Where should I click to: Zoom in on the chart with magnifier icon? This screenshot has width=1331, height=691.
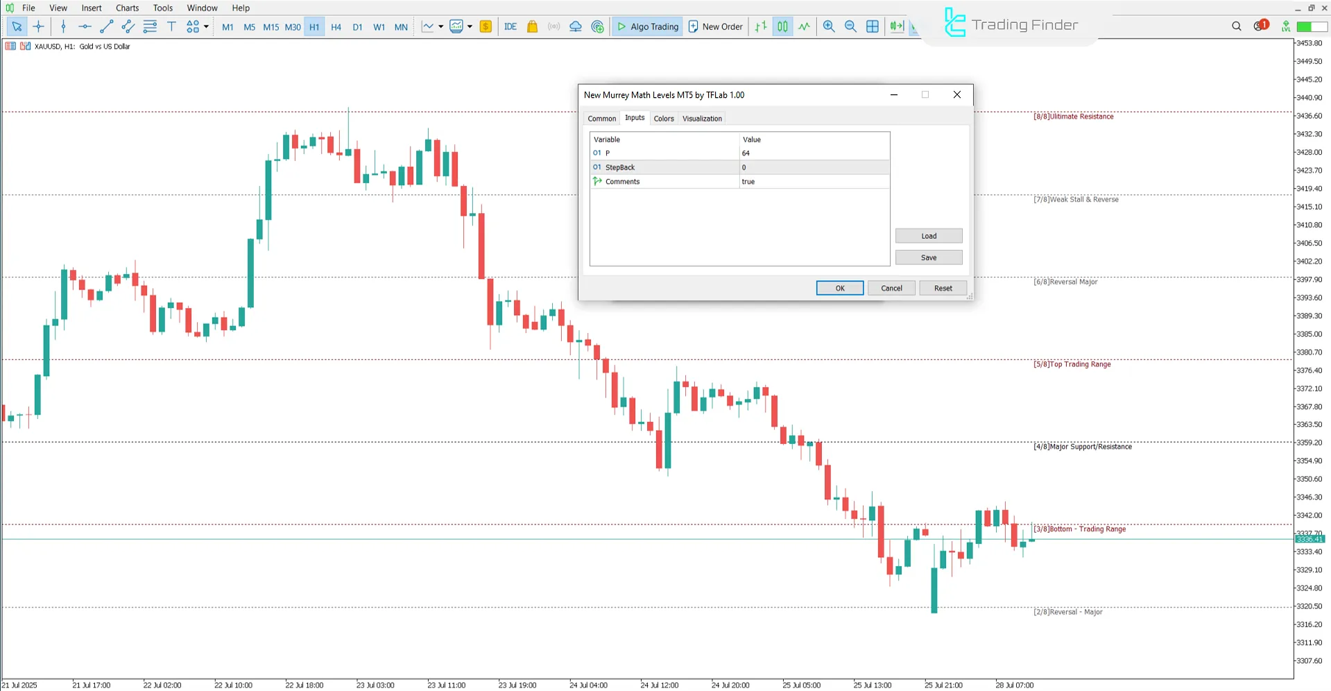pyautogui.click(x=829, y=26)
